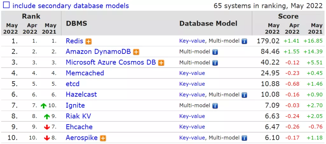The width and height of the screenshot is (326, 144).
Task: Click the Ehcache DBMS link
Action: [x=79, y=127]
